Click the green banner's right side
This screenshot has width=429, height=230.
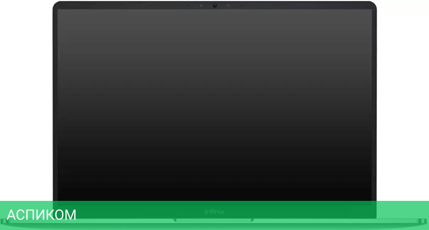402,215
